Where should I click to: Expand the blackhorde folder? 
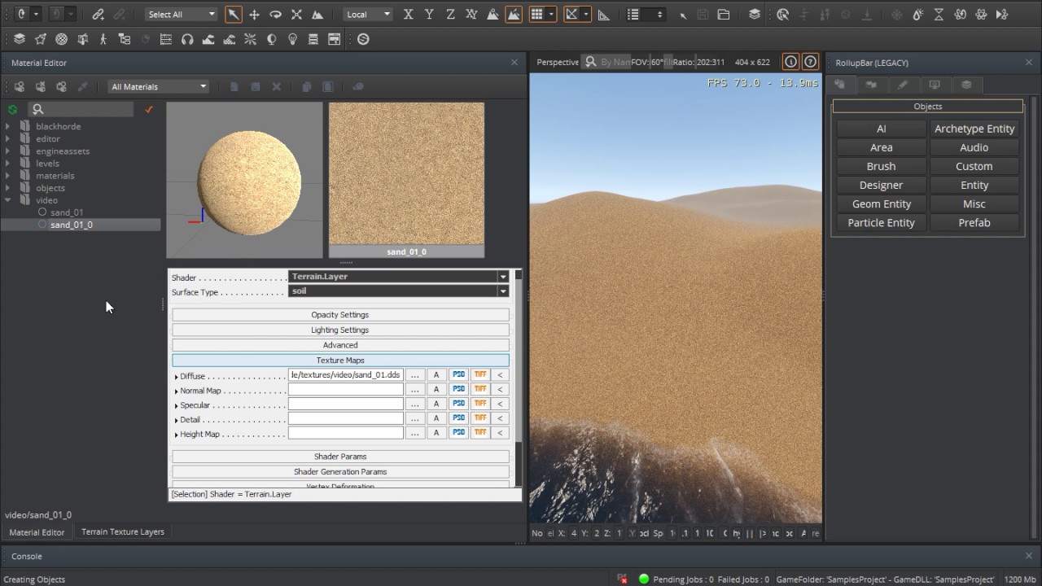pyautogui.click(x=8, y=126)
